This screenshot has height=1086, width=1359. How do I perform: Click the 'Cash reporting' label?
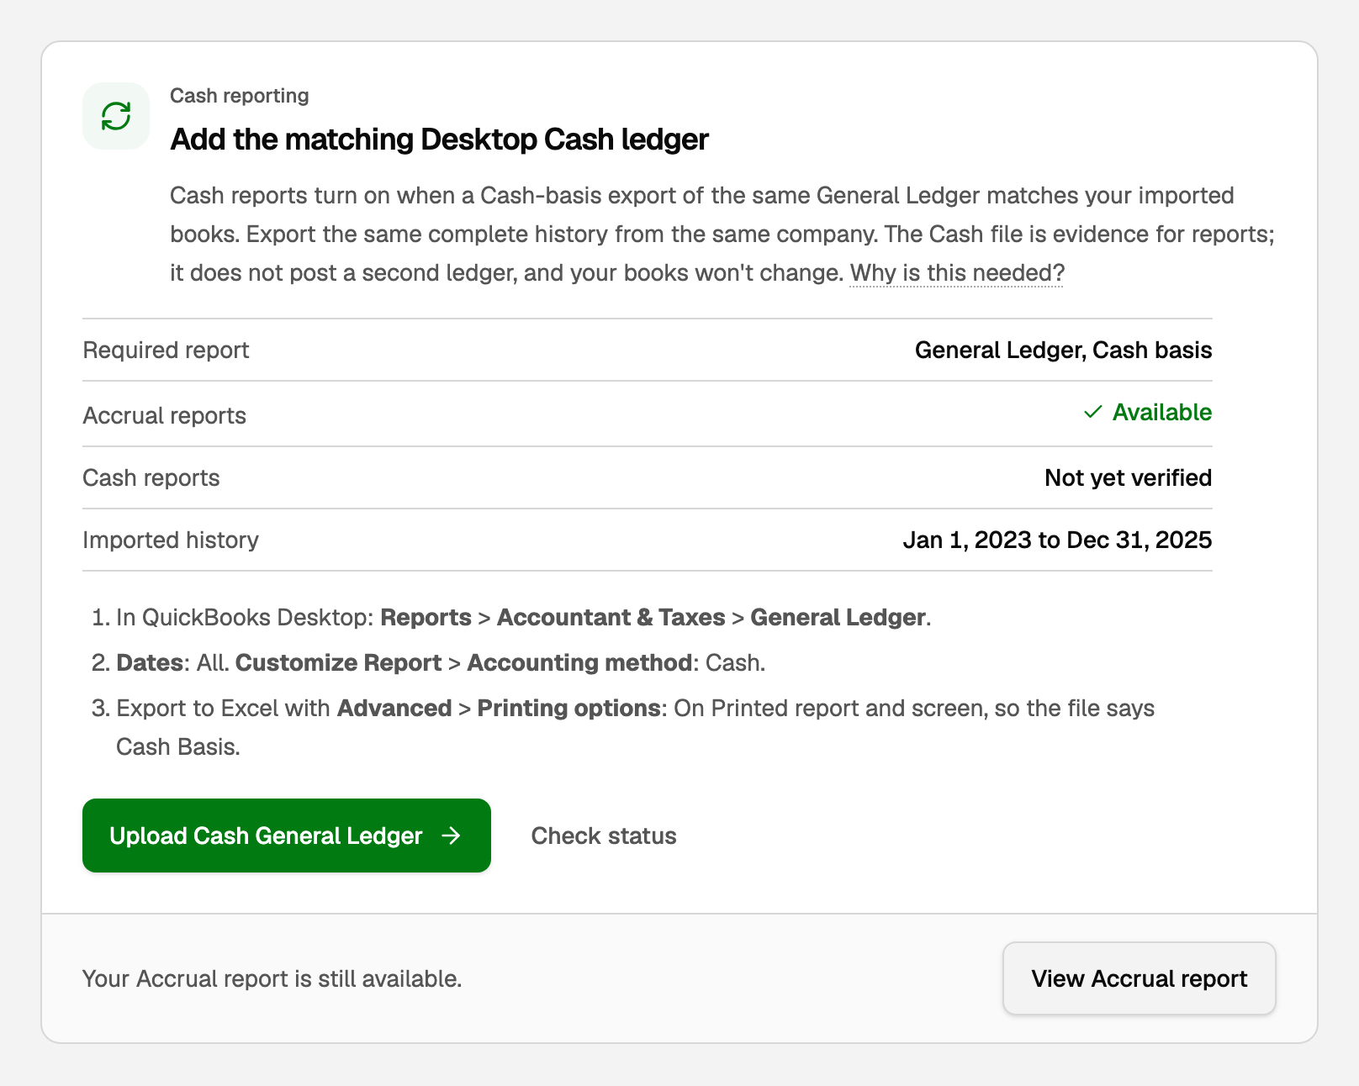coord(240,96)
